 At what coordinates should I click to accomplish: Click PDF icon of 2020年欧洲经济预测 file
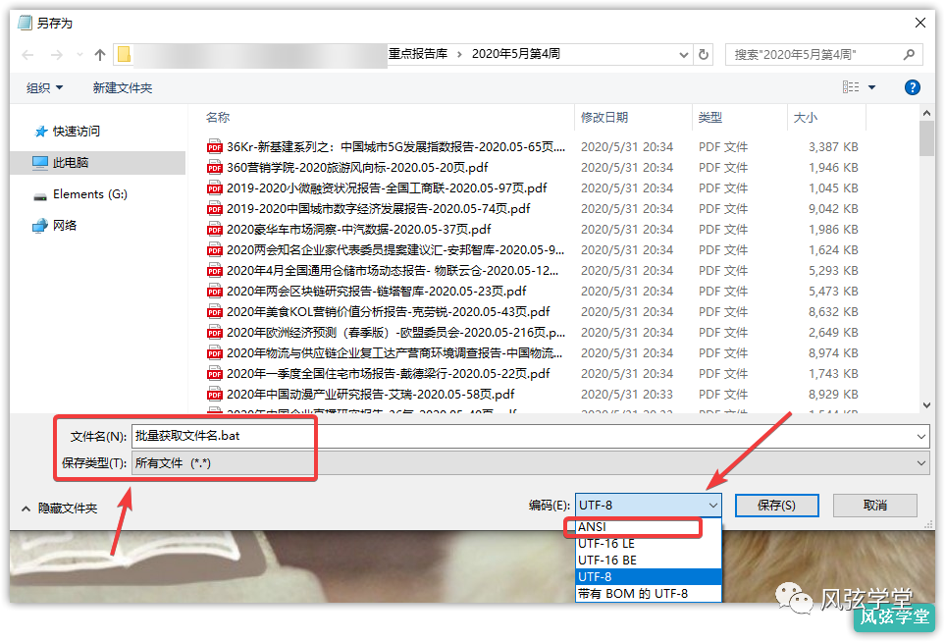point(215,332)
